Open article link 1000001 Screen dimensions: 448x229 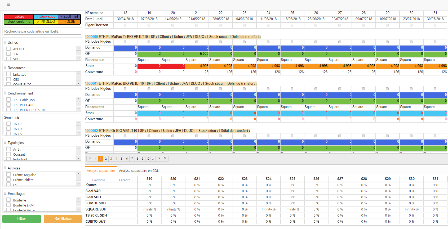point(91,83)
